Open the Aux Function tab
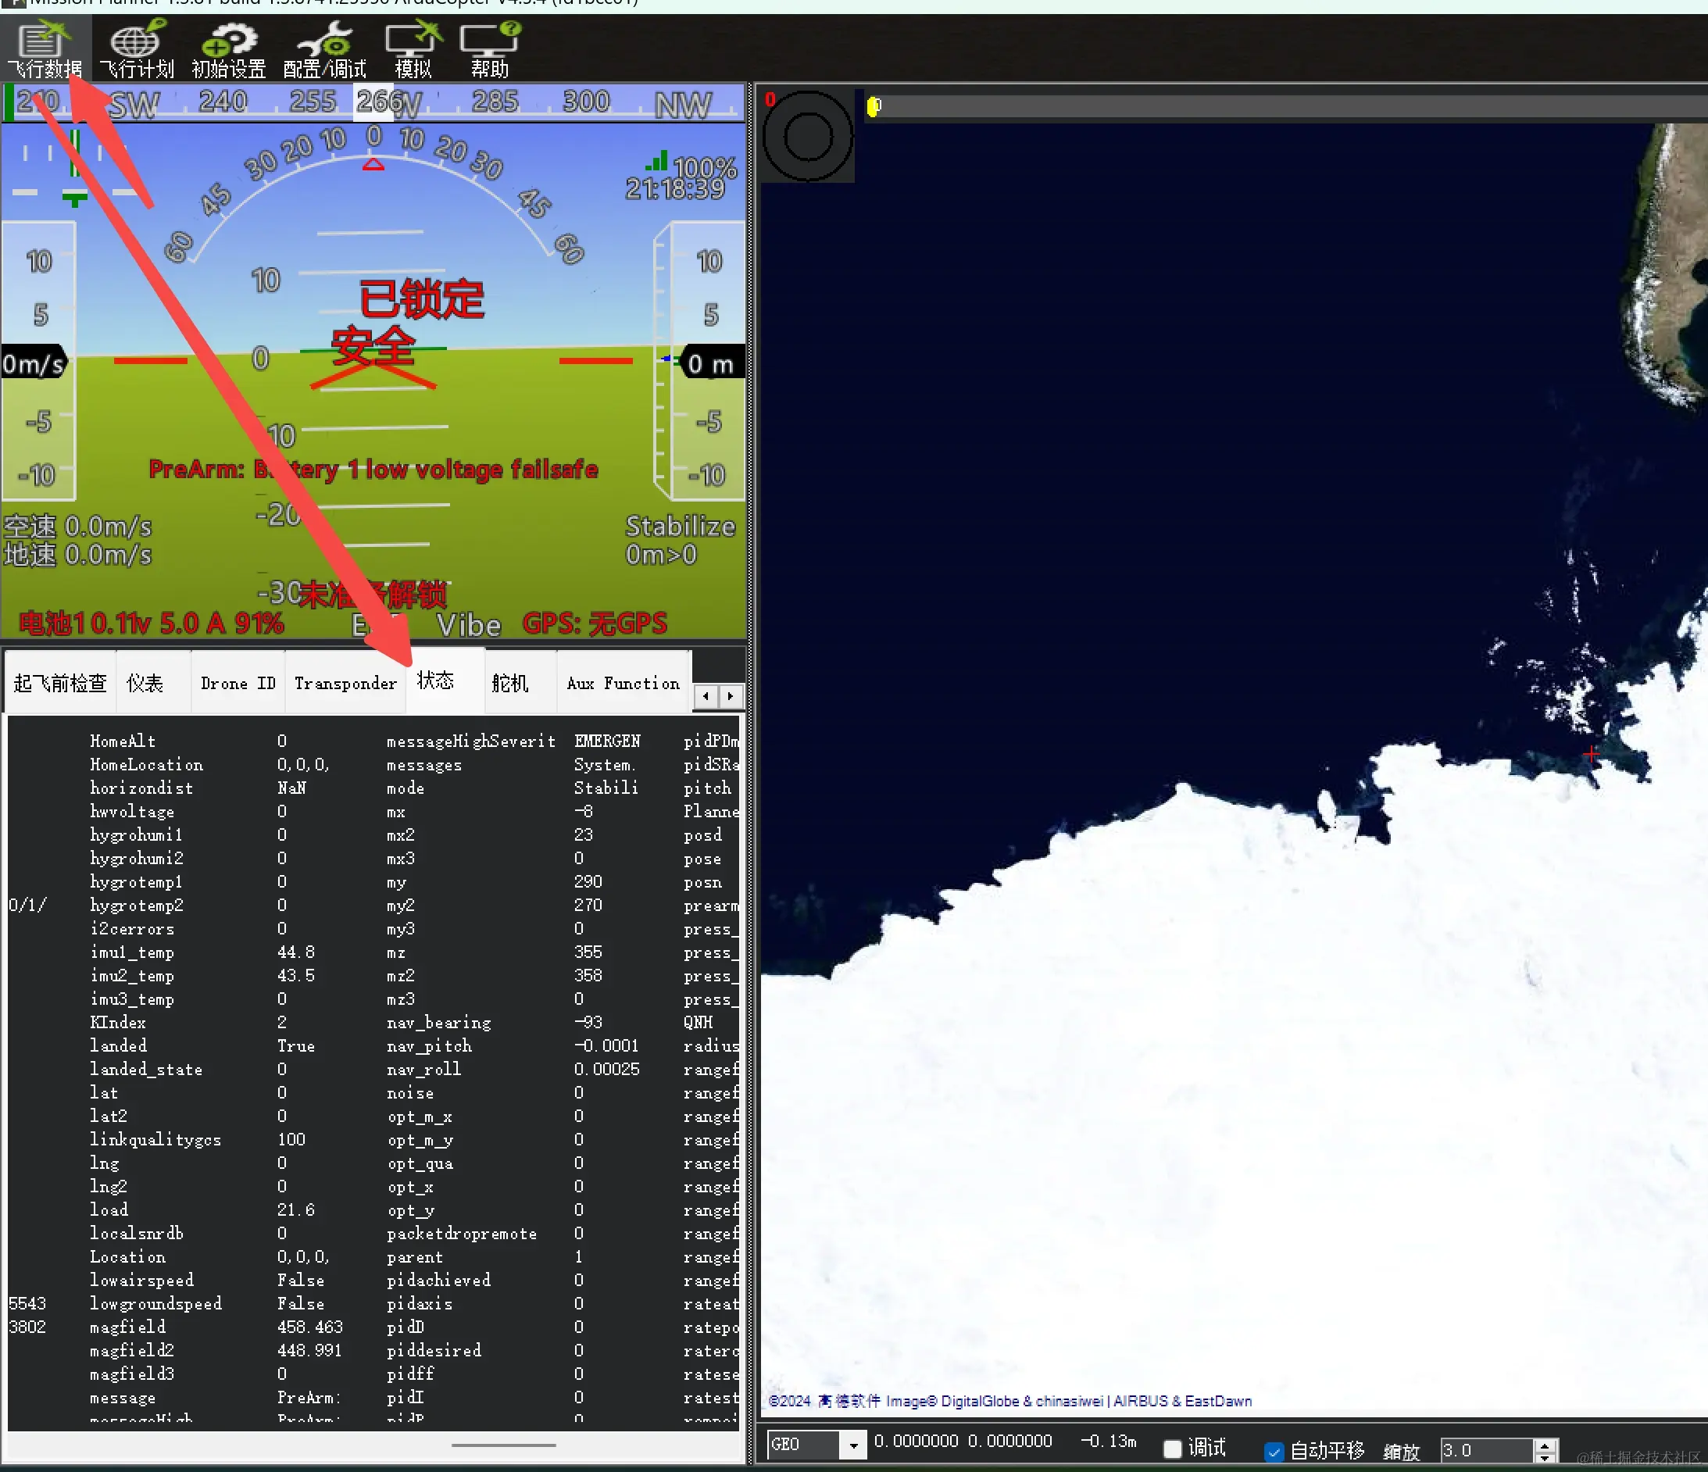1708x1472 pixels. 624,683
